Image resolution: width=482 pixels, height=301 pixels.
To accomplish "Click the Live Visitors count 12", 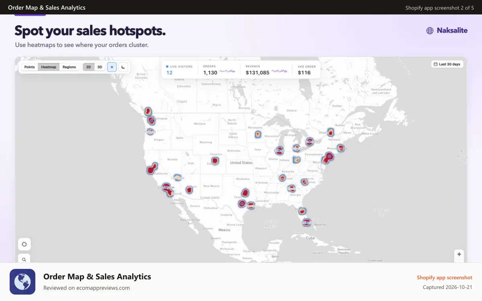I will point(170,73).
